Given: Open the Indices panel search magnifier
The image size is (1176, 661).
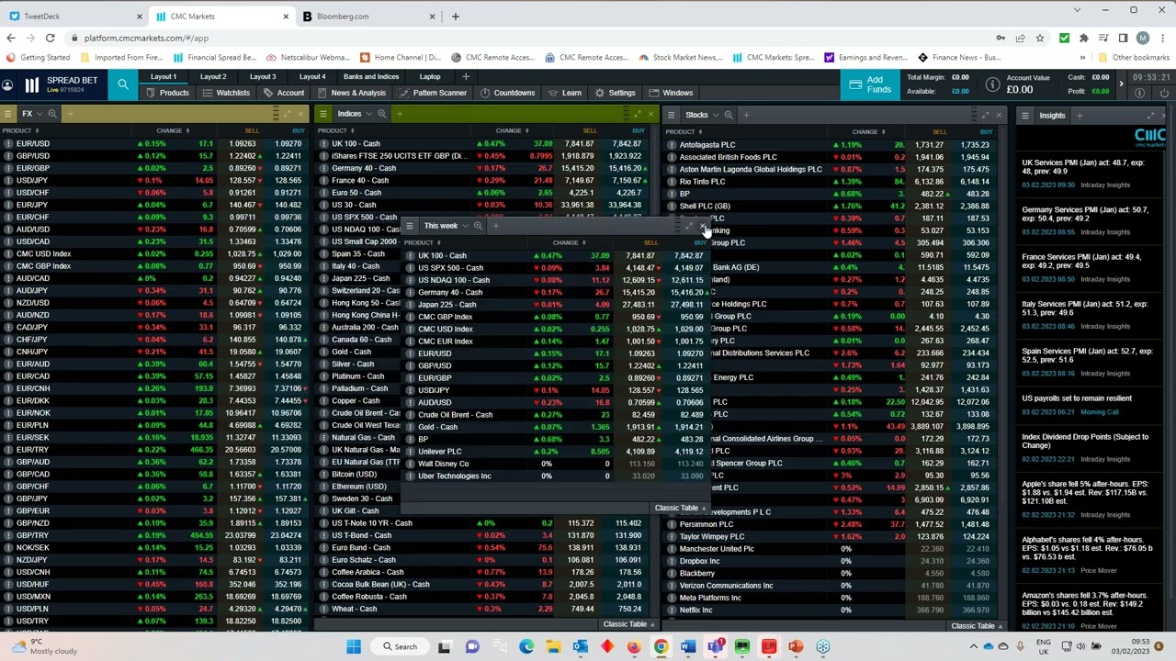Looking at the screenshot, I should pos(382,114).
